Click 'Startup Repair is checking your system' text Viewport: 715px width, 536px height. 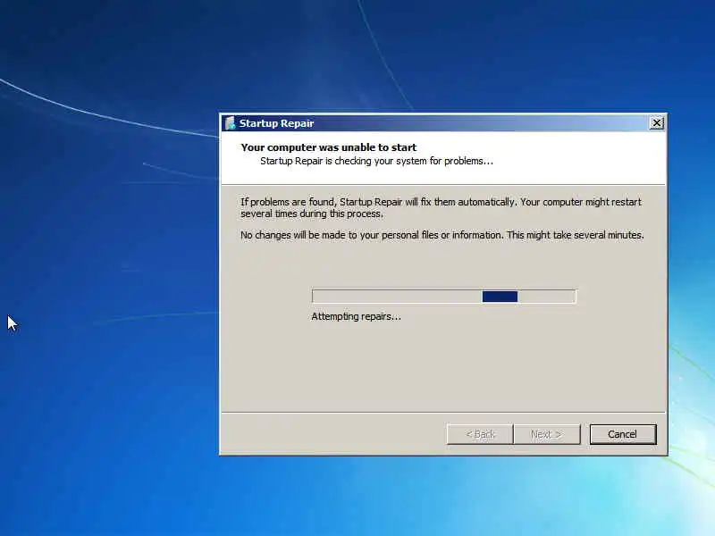tap(376, 161)
